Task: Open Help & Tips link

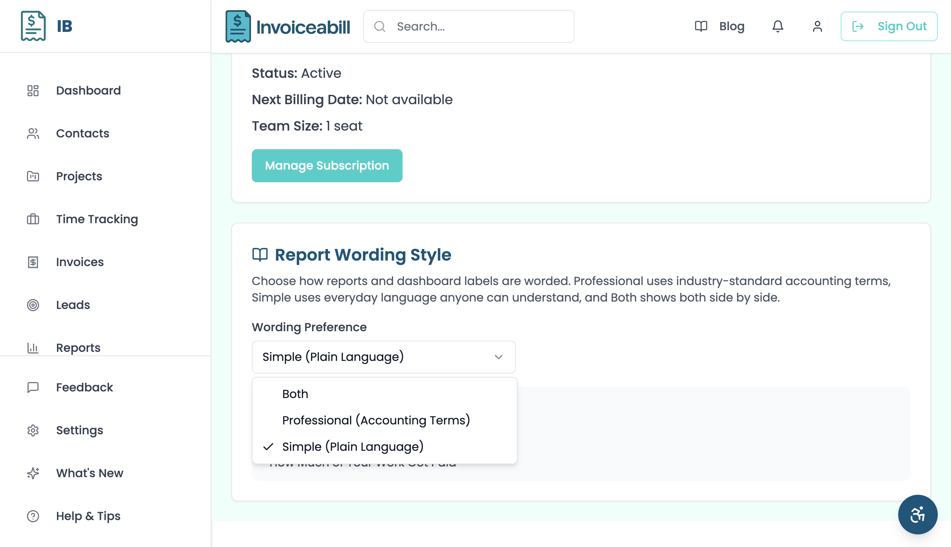Action: (x=88, y=516)
